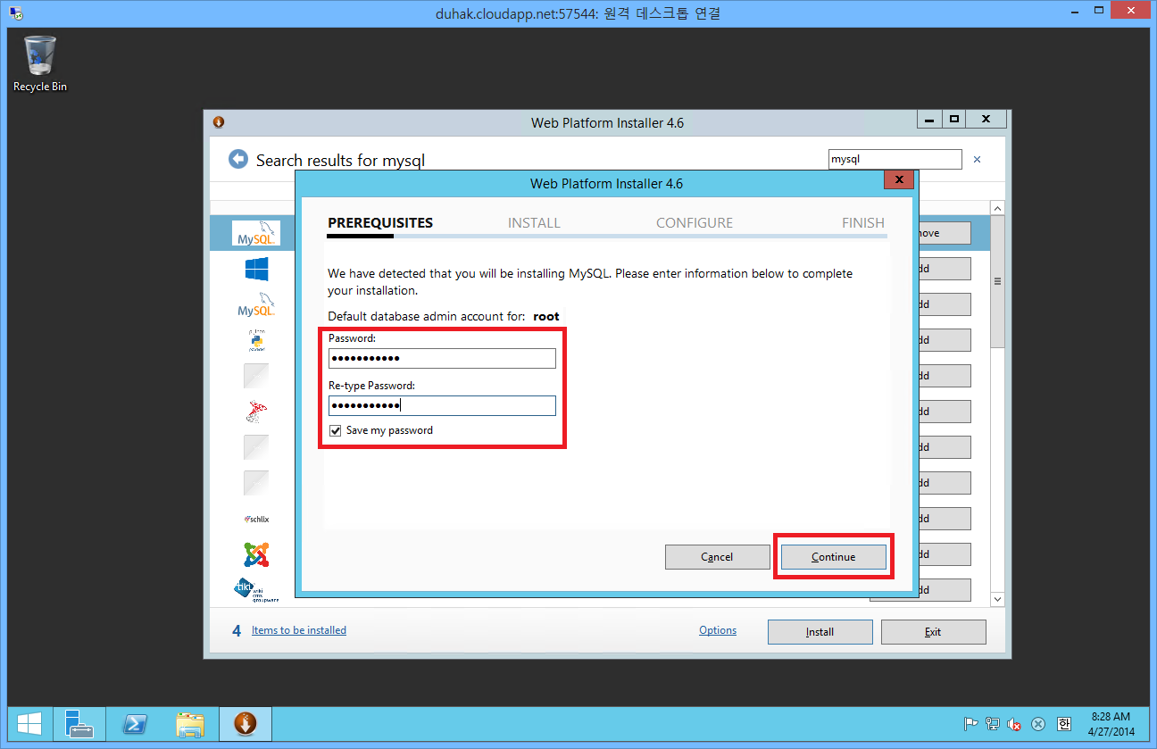Close the prerequisites dialog with red X

(x=899, y=180)
